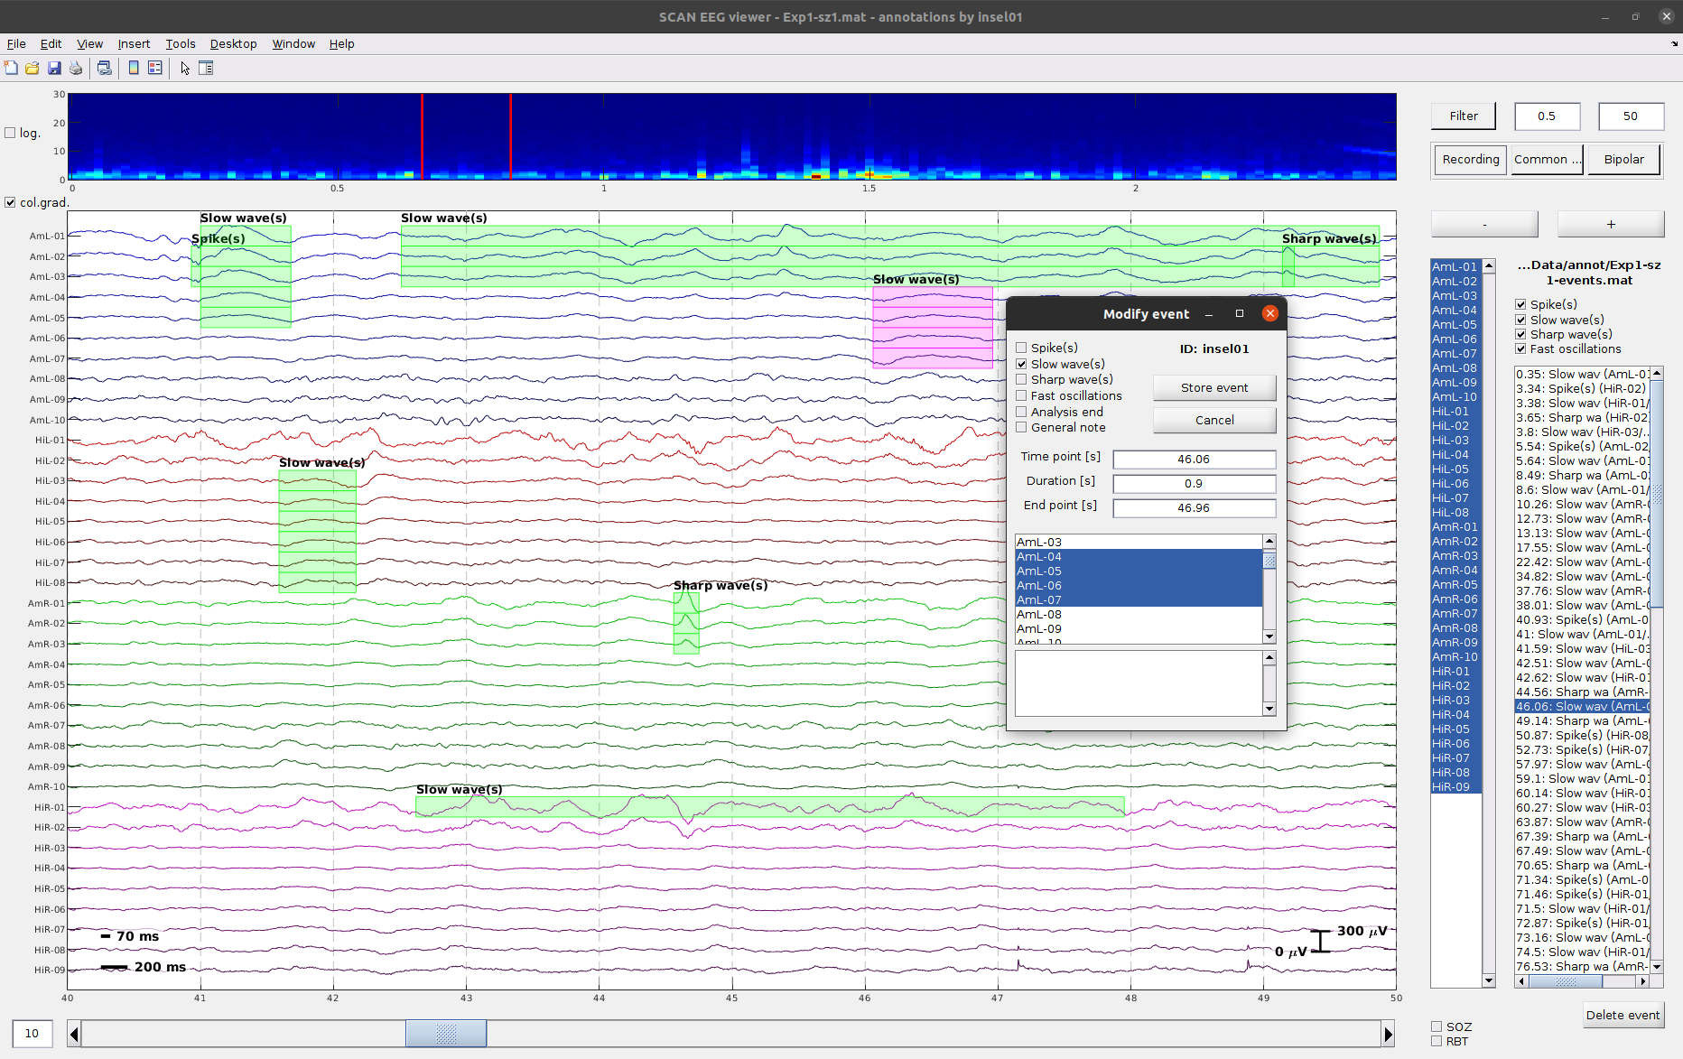Toggle the SOZ checkbox
The image size is (1683, 1059).
coord(1437,1026)
